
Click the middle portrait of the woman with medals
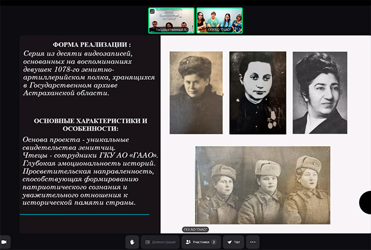tap(258, 92)
